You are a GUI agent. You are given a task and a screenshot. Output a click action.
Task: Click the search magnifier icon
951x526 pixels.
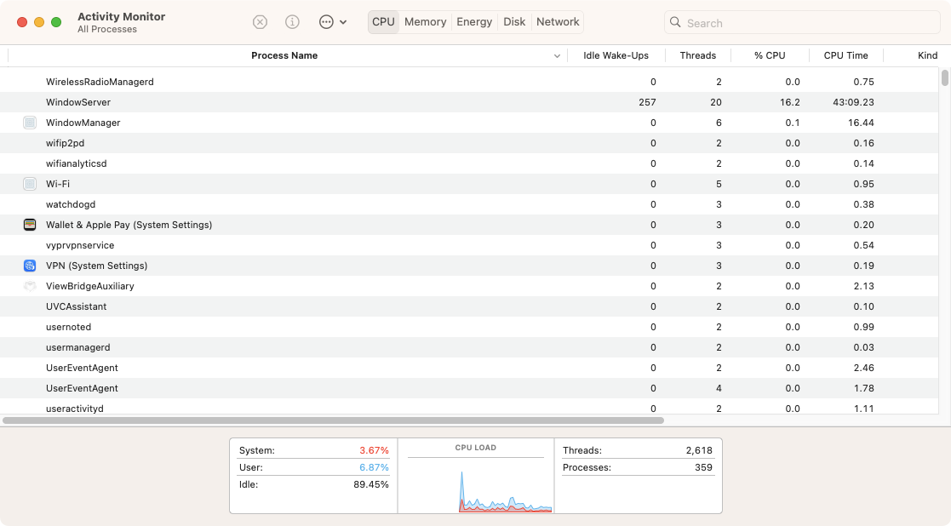(x=675, y=22)
